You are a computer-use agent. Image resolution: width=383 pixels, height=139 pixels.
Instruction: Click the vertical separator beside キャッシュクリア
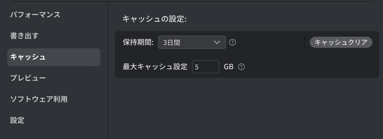305,42
